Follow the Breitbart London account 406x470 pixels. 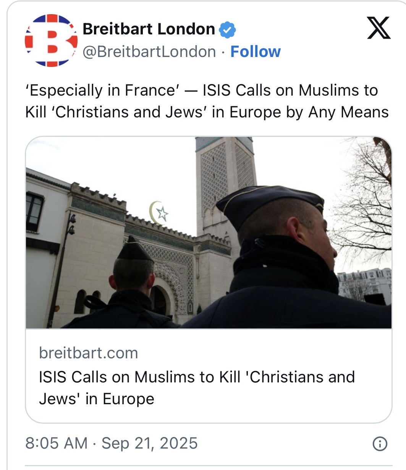tap(255, 52)
